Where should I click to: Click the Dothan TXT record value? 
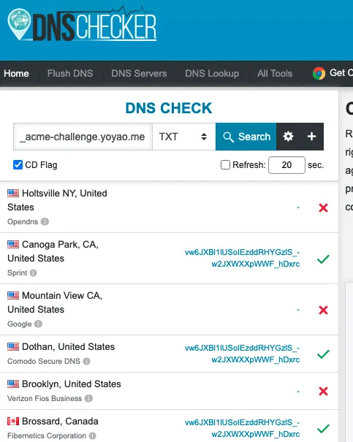click(242, 354)
